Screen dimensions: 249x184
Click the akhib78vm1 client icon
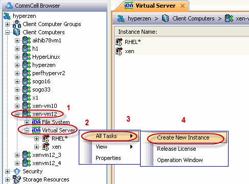click(27, 40)
